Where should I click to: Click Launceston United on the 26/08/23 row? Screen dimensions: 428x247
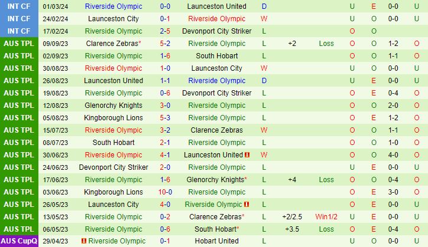pyautogui.click(x=114, y=81)
